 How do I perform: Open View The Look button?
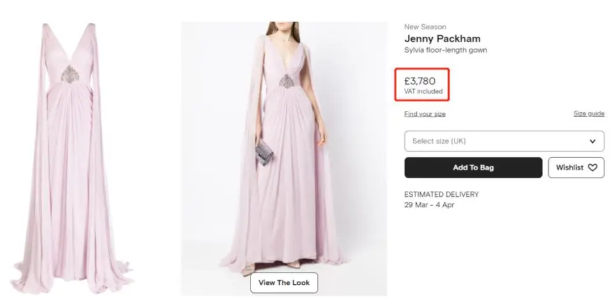(284, 283)
